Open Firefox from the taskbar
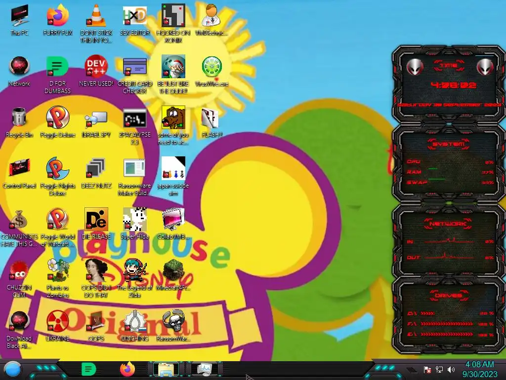 127,369
